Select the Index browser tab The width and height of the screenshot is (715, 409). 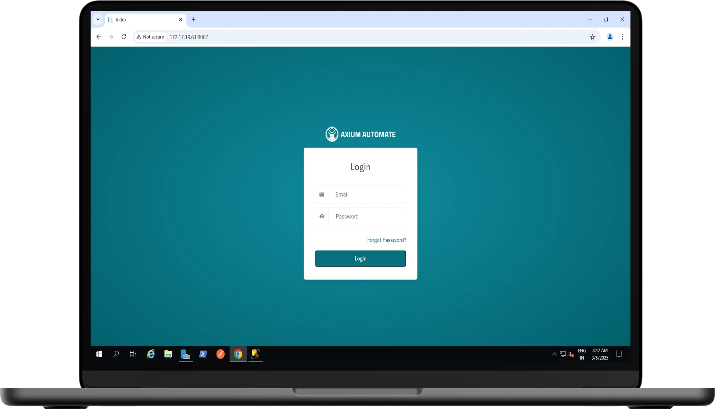pyautogui.click(x=145, y=20)
